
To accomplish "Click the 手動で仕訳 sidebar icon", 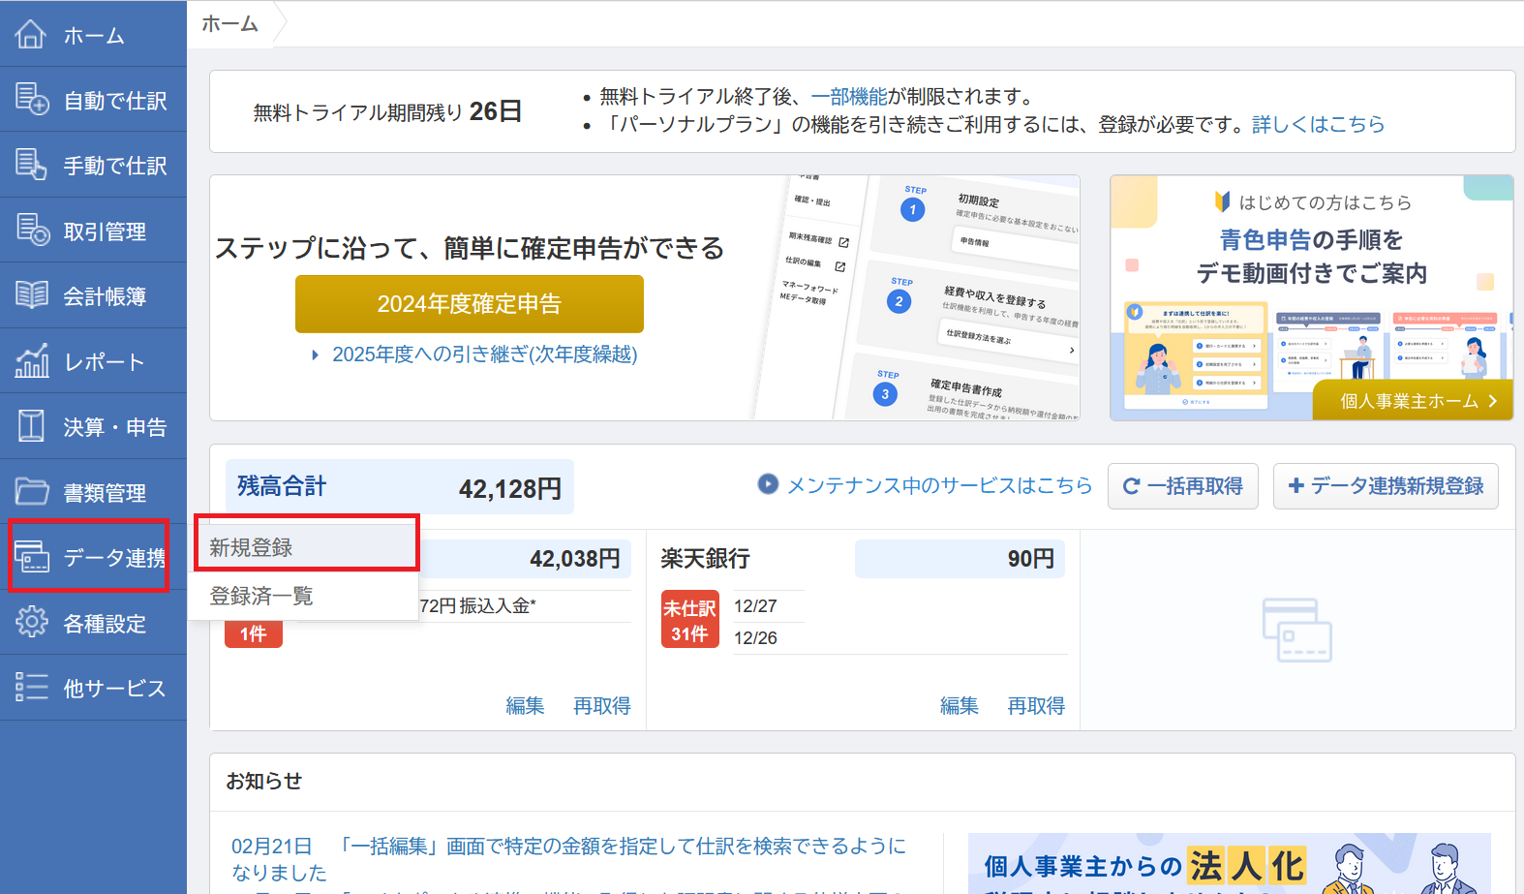I will (x=31, y=165).
